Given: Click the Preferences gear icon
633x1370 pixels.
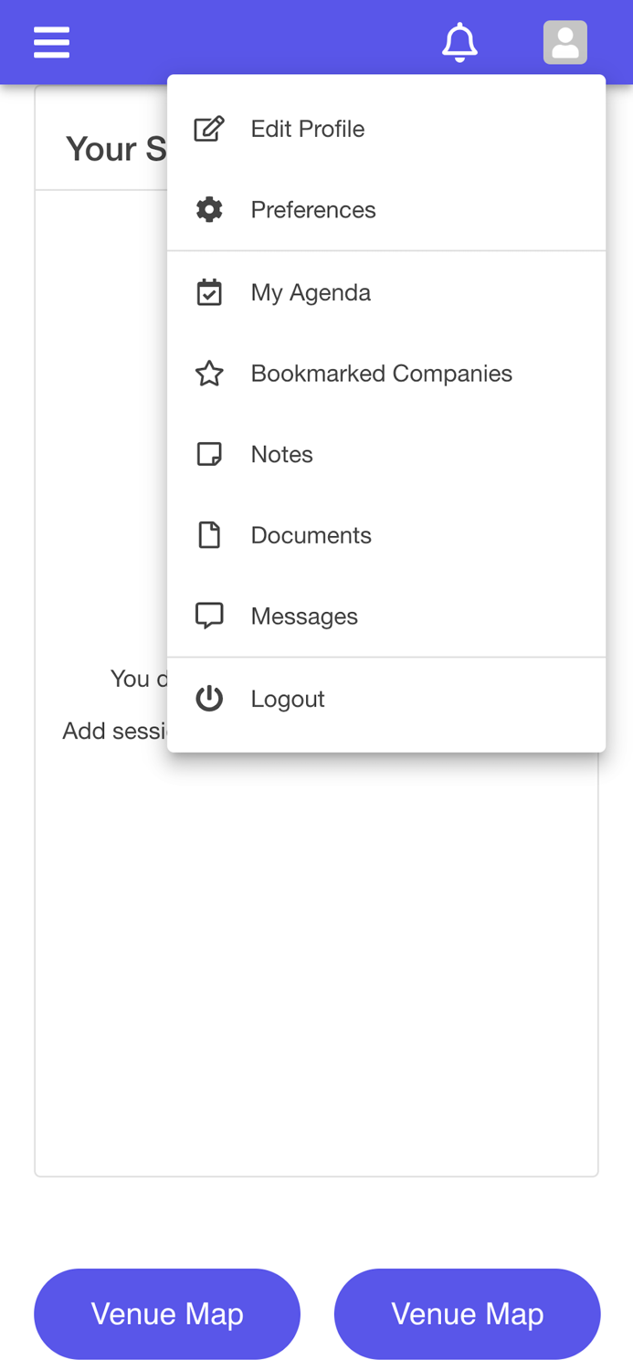Looking at the screenshot, I should click(x=209, y=210).
